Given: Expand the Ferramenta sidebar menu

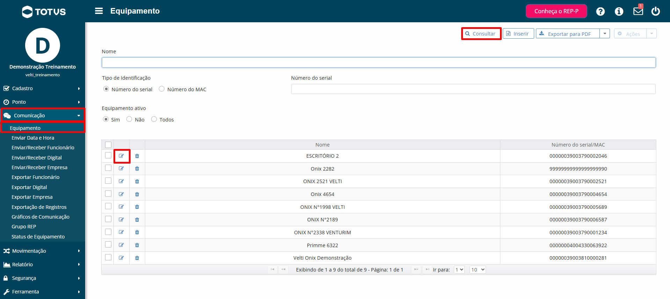Looking at the screenshot, I should click(x=43, y=292).
